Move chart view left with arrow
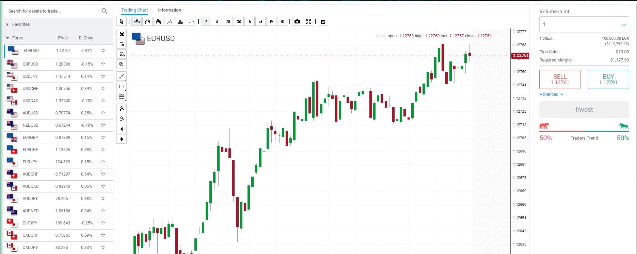 pyautogui.click(x=122, y=129)
